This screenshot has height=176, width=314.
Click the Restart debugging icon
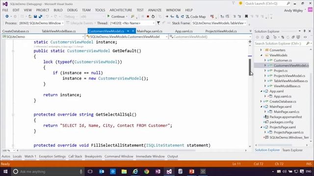click(153, 17)
